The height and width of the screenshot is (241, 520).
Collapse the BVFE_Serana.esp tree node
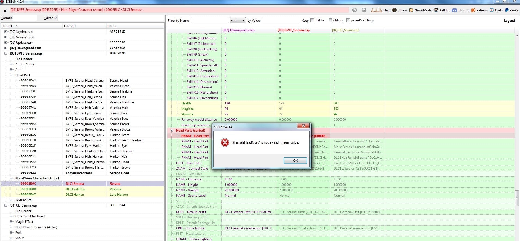[x=6, y=53]
